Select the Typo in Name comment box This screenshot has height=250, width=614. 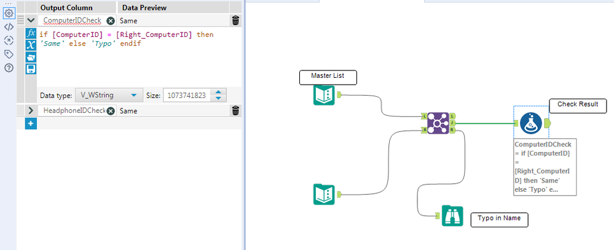point(499,219)
